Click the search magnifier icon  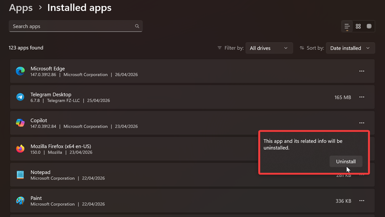tap(137, 26)
